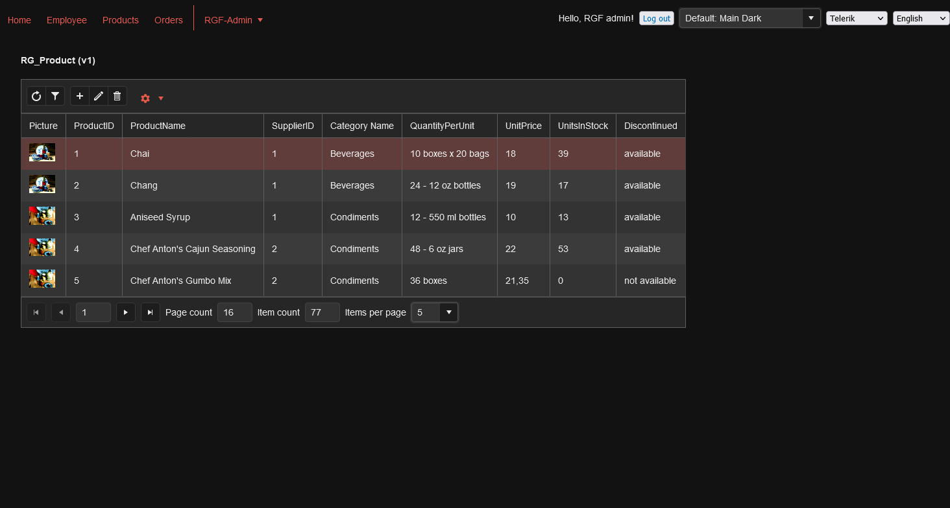950x508 pixels.
Task: Expand the RGF-Admin menu
Action: [x=233, y=20]
